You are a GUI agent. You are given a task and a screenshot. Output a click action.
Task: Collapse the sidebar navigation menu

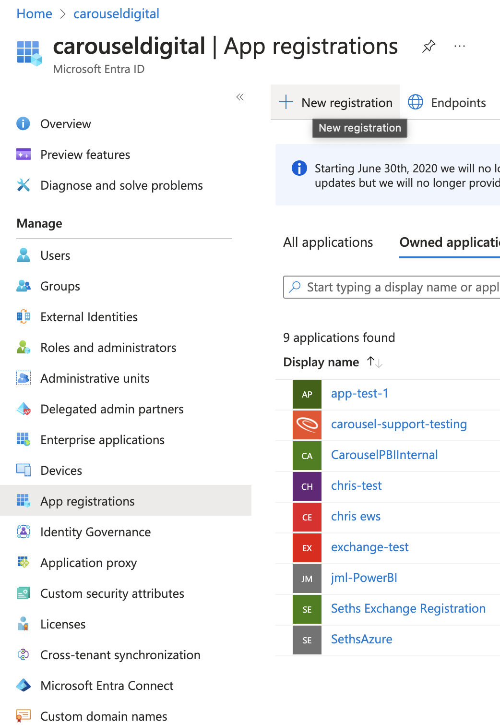240,97
